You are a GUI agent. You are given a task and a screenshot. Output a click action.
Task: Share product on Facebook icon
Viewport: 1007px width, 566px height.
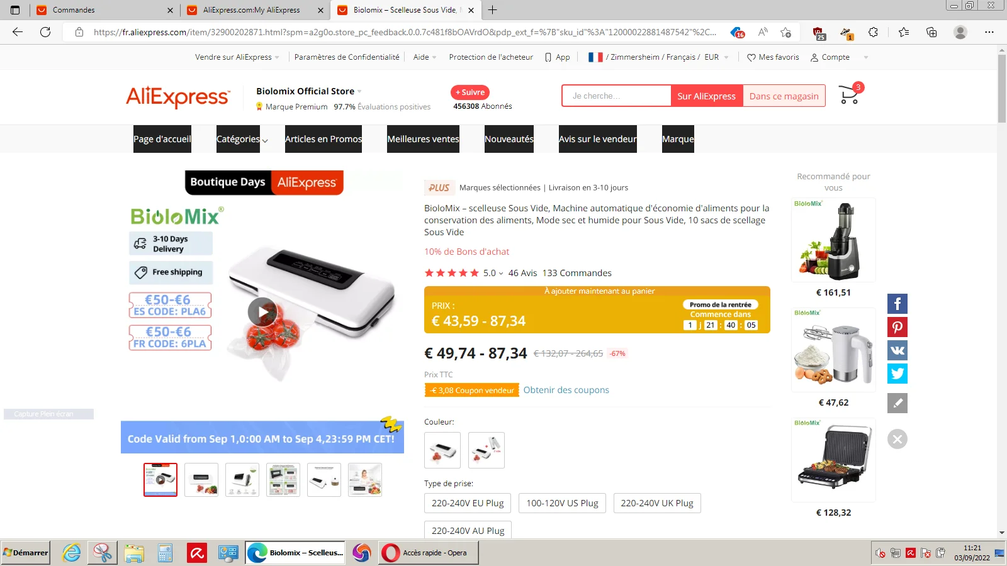click(x=897, y=304)
